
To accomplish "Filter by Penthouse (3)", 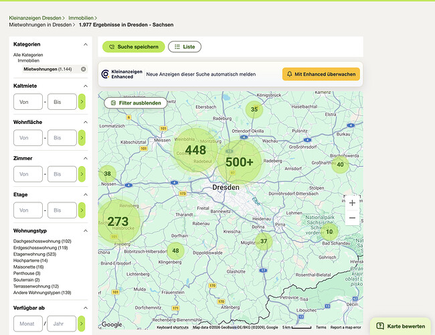I will (x=27, y=273).
